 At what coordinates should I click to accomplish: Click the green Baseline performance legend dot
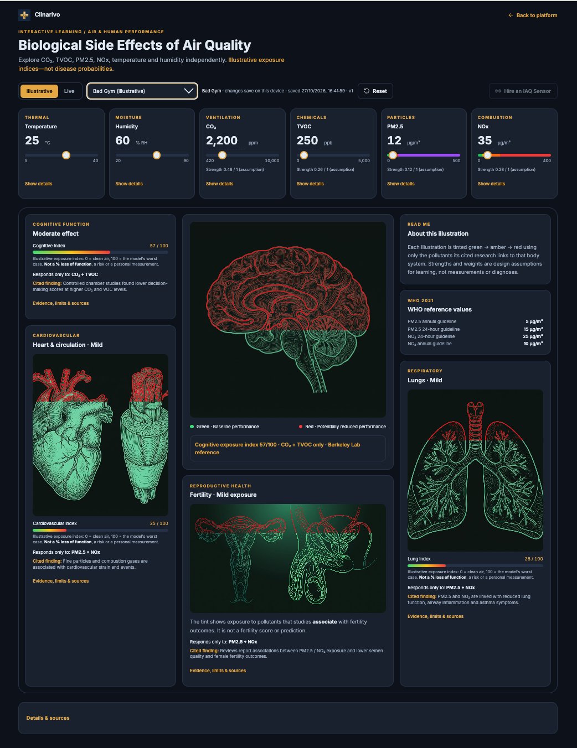[192, 427]
